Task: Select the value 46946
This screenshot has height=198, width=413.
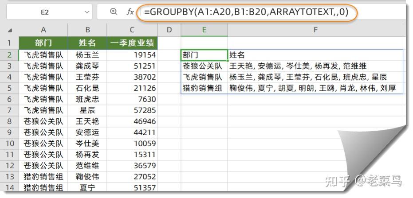Action: pyautogui.click(x=132, y=121)
